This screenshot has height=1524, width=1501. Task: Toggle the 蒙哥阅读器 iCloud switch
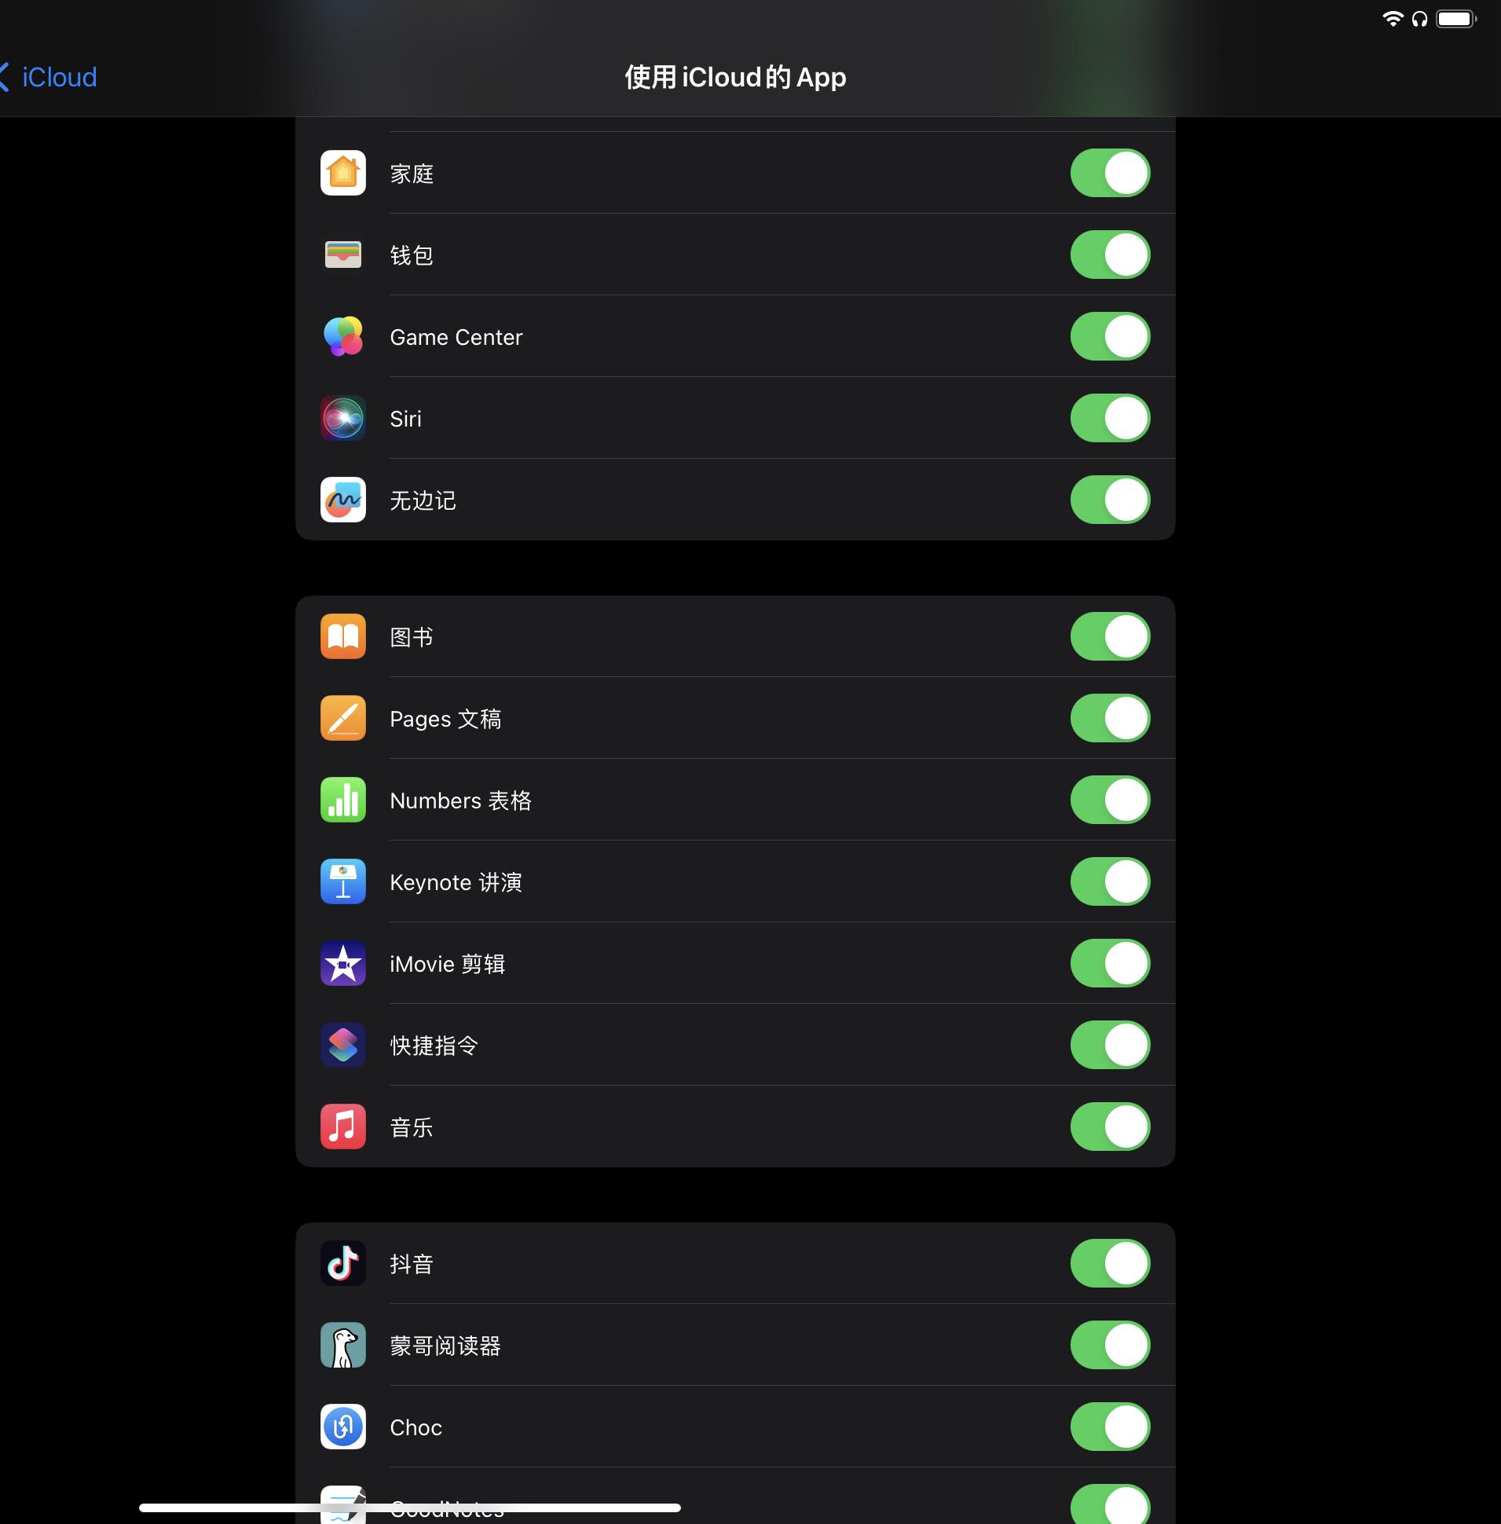(x=1110, y=1345)
